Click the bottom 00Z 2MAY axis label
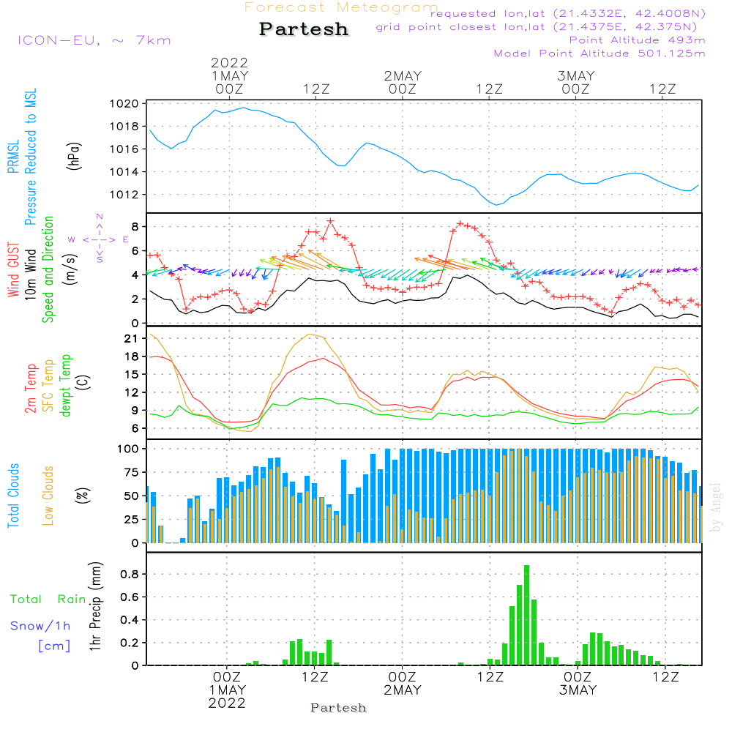The image size is (732, 732). (403, 684)
